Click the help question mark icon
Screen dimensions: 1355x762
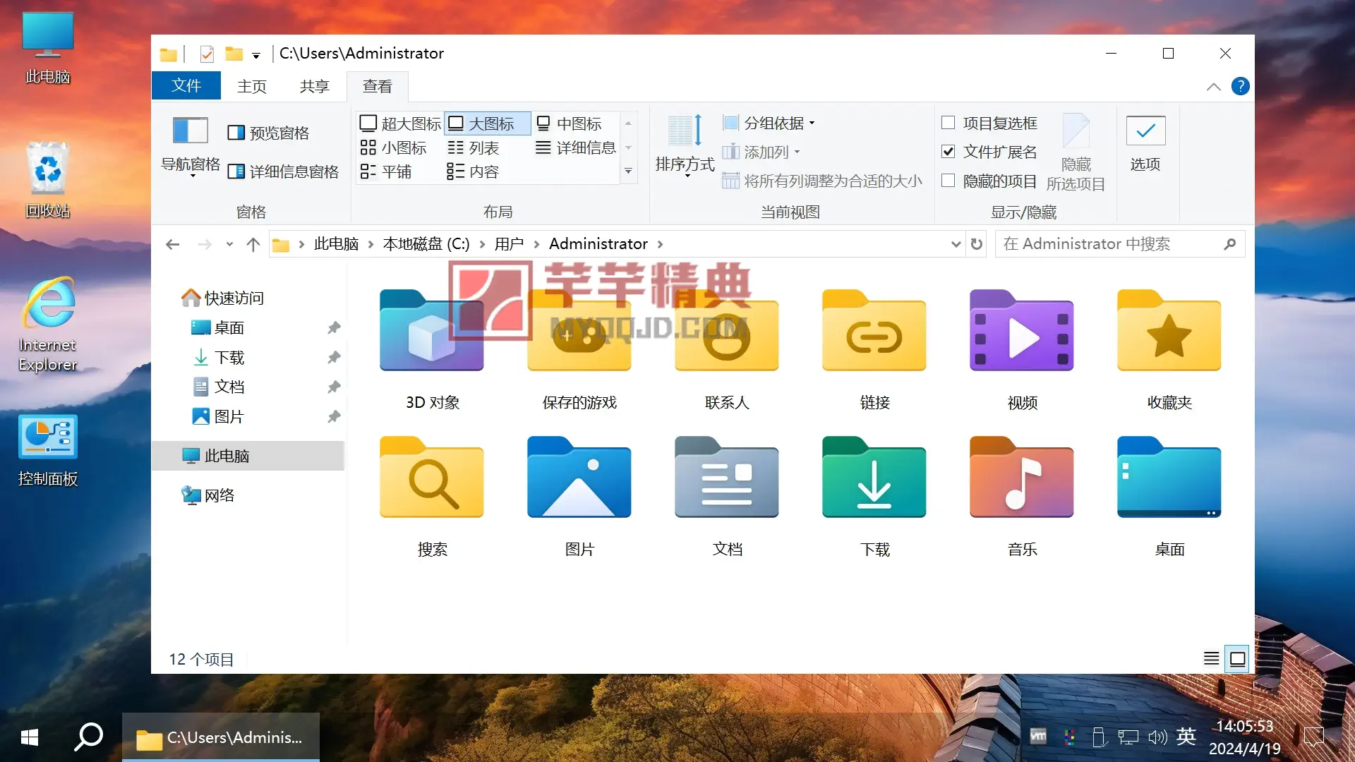1240,86
